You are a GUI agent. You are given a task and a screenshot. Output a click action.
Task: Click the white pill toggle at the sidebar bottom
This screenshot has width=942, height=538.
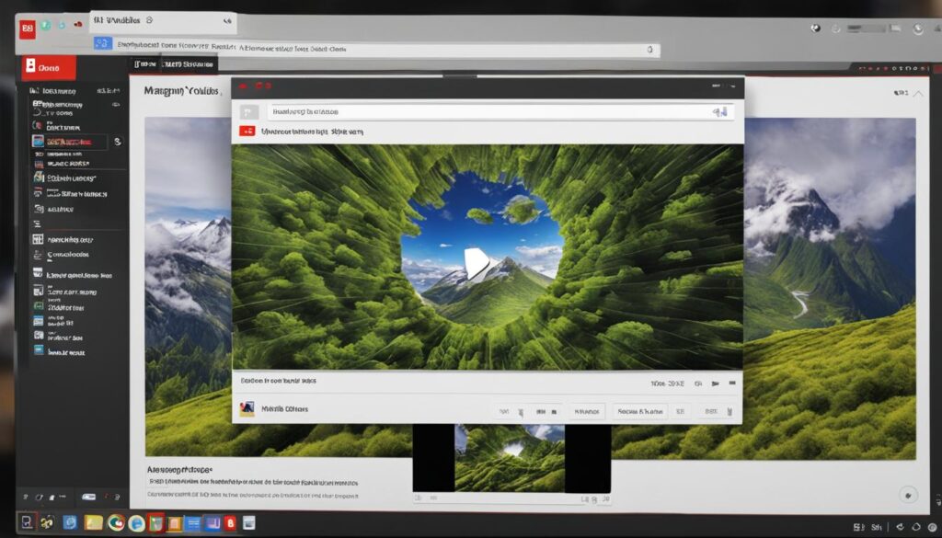tap(88, 497)
